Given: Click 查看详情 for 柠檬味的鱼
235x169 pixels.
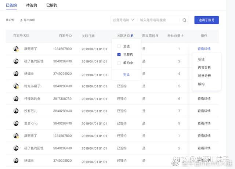Looking at the screenshot, I should pos(204,99).
